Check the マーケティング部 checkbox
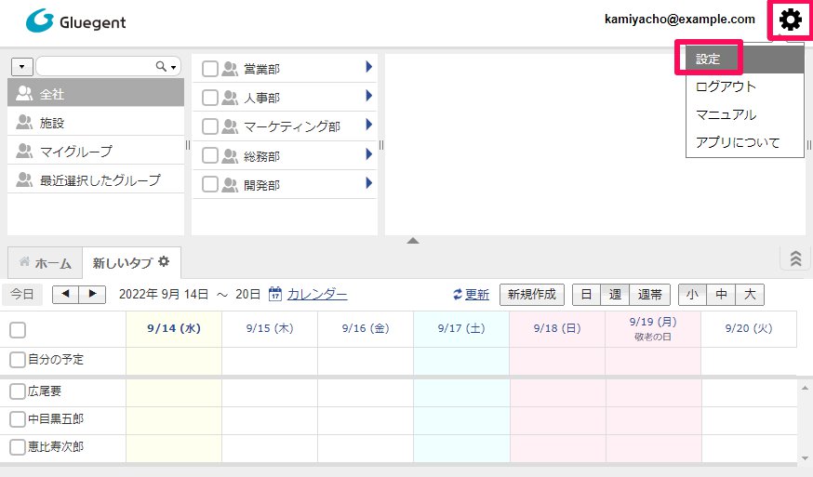 210,126
